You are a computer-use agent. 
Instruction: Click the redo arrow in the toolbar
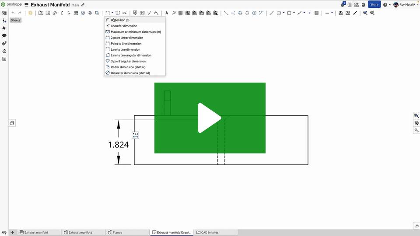tap(20, 13)
